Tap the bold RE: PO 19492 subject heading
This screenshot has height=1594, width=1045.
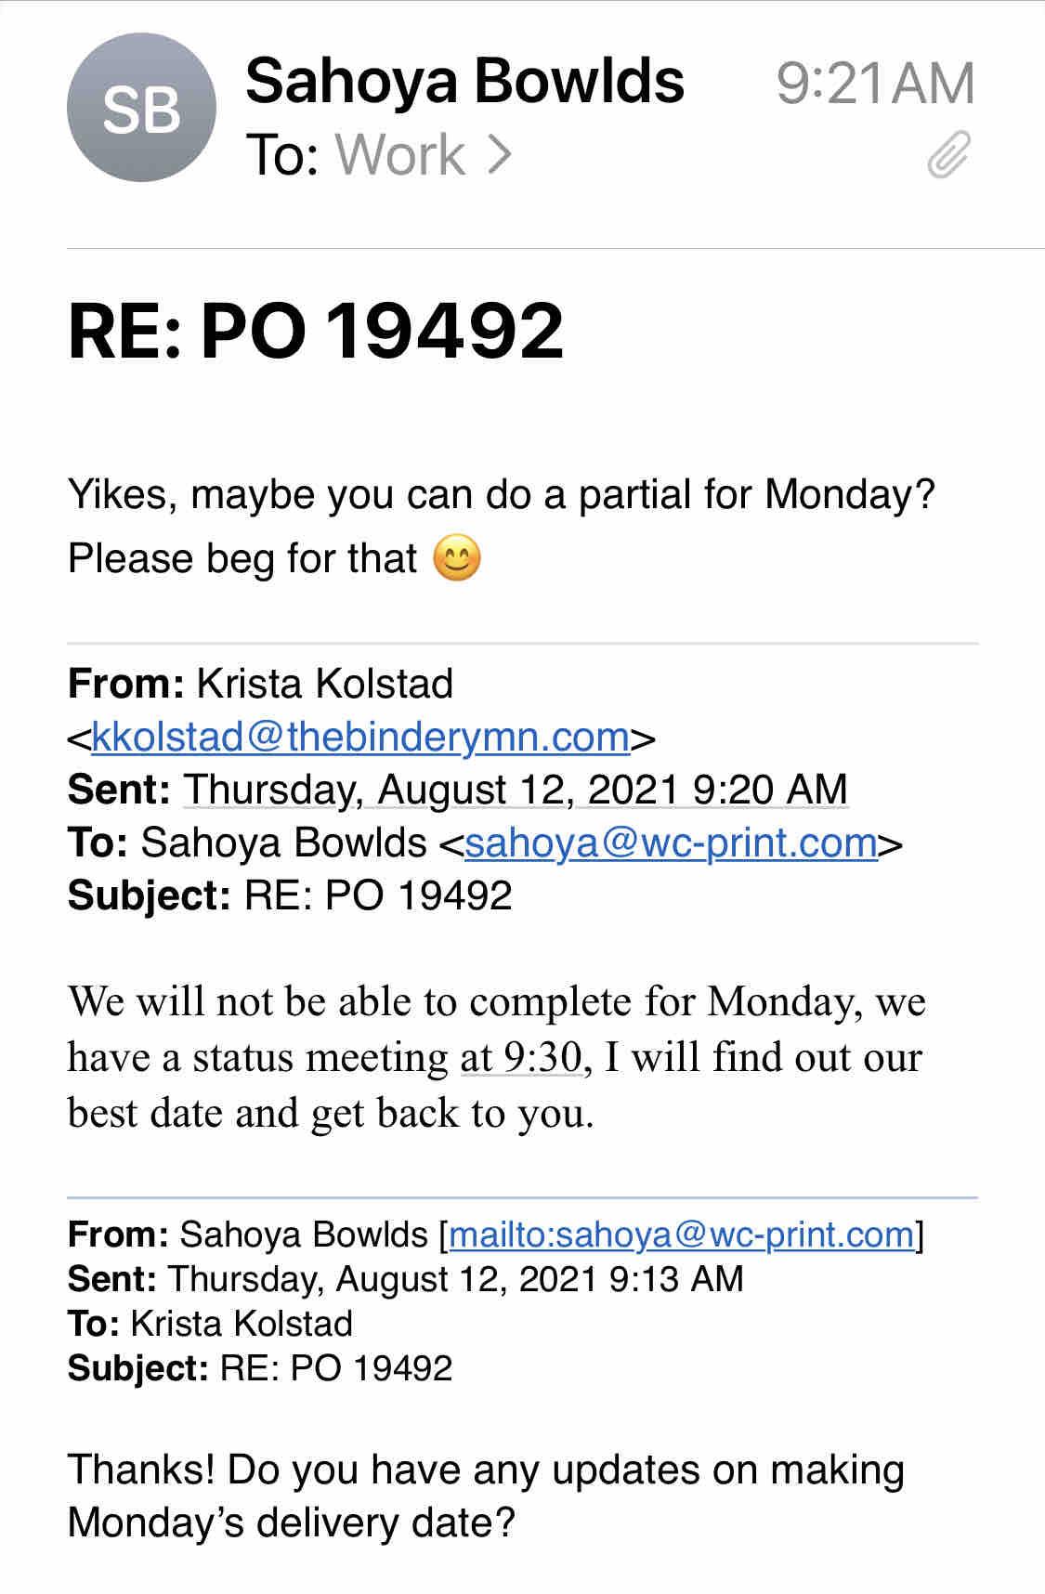(x=316, y=331)
